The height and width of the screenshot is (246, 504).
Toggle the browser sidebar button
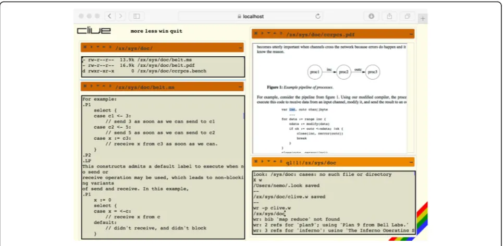137,16
